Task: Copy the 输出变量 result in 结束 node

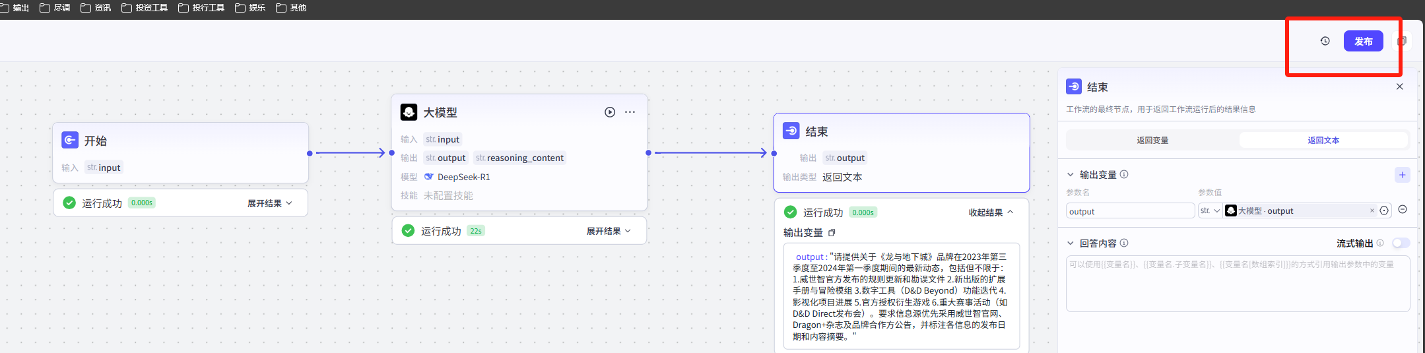Action: [832, 233]
